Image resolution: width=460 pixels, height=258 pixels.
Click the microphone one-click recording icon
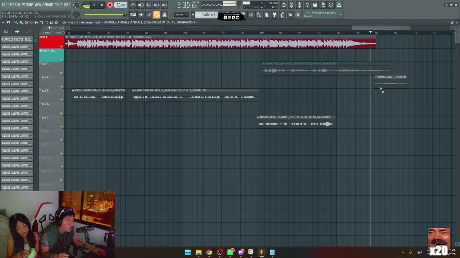pyautogui.click(x=299, y=5)
